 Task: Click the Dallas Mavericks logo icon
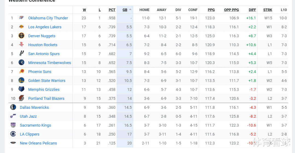13,107
